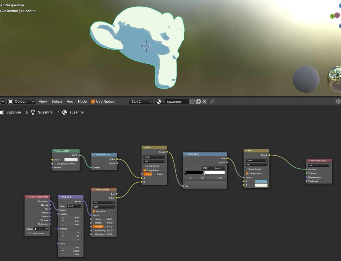Open the Object shader type dropdown
Viewport: 341px width, 261px height.
click(21, 101)
